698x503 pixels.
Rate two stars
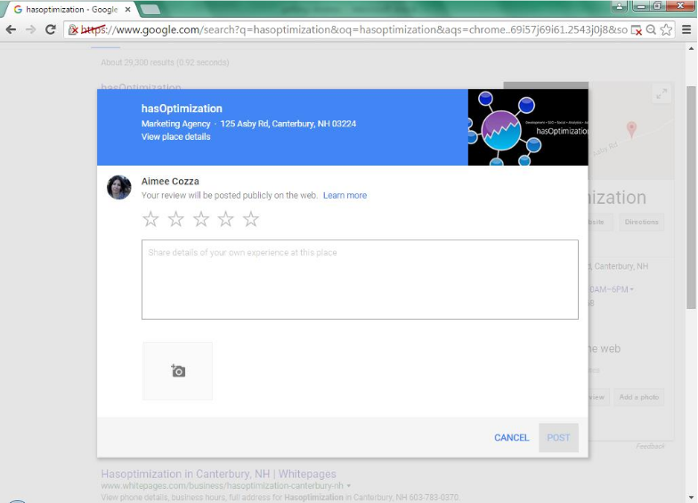[176, 219]
